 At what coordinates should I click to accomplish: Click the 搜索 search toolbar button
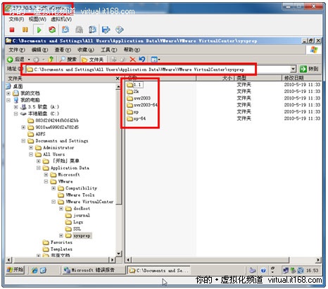coord(68,59)
